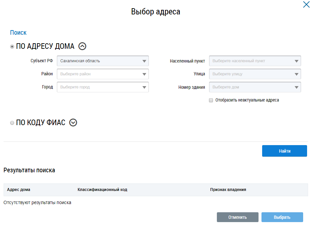Image resolution: width=312 pixels, height=227 pixels.
Task: Open the 'Город' dropdown list
Action: click(x=103, y=87)
